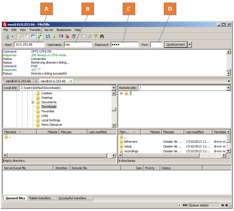Open the directory listing filters dialog
This screenshot has height=211, width=234.
click(82, 36)
